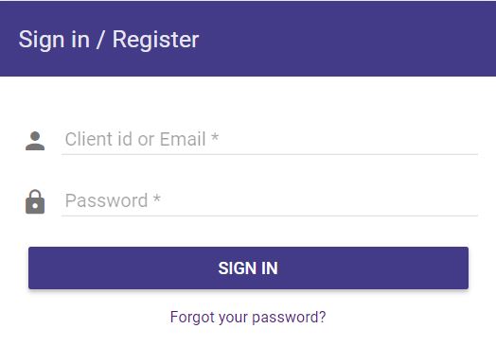Focus the Client id or Email field
496x363 pixels.
[270, 139]
